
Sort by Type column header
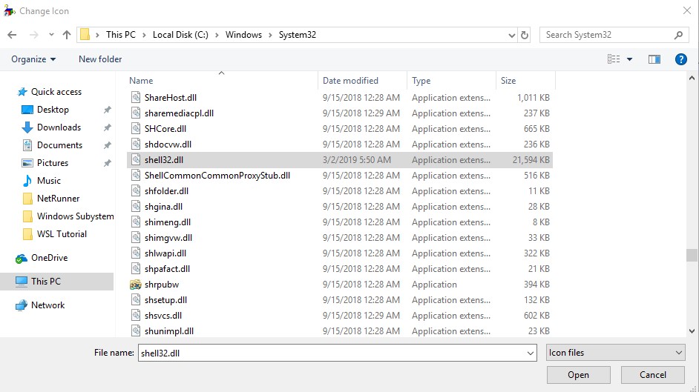(x=421, y=81)
